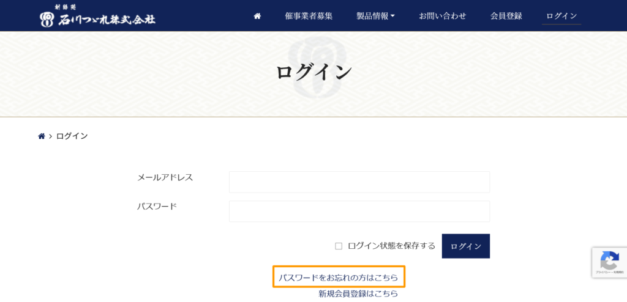627x302 pixels.
Task: Click into the パスワード input field
Action: [x=359, y=212]
